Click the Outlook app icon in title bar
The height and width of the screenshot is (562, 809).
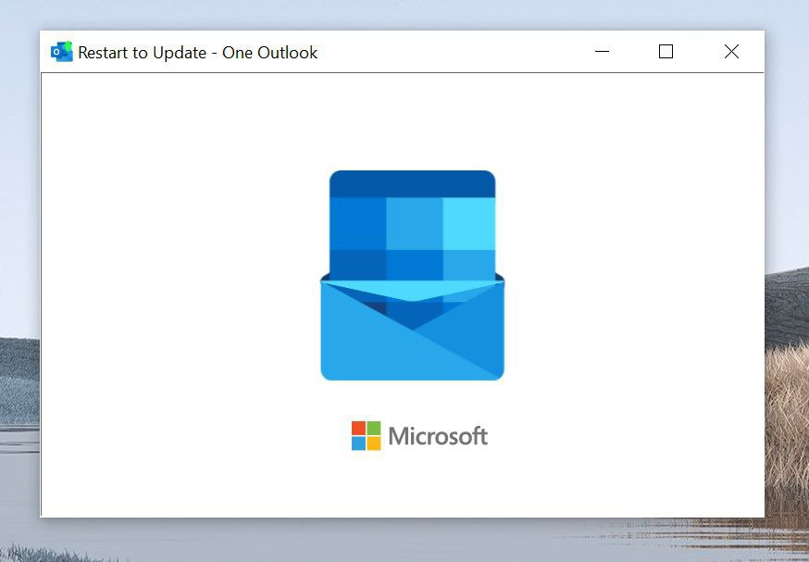(61, 52)
